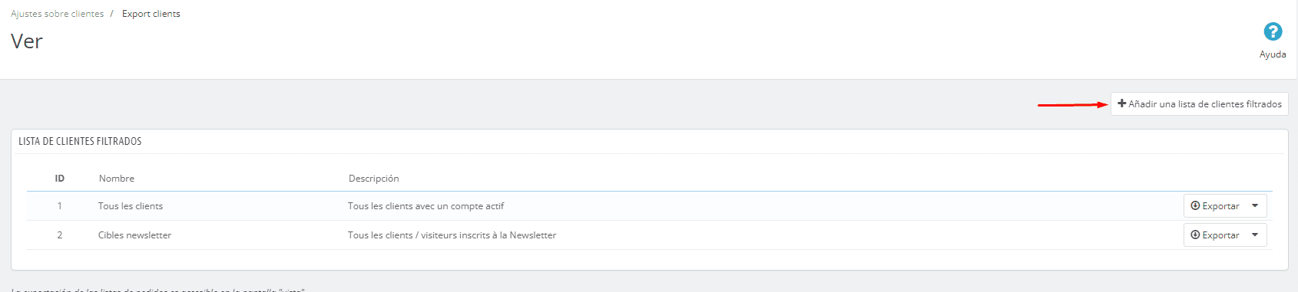
Task: Export the Cibles newsletter list
Action: pyautogui.click(x=1215, y=235)
